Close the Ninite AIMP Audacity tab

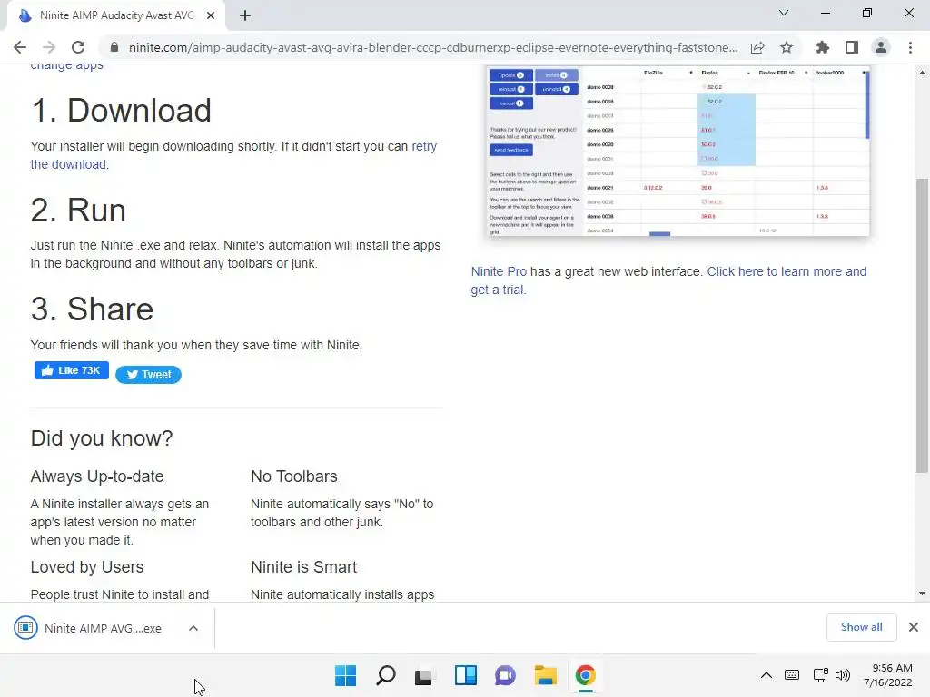tap(211, 15)
